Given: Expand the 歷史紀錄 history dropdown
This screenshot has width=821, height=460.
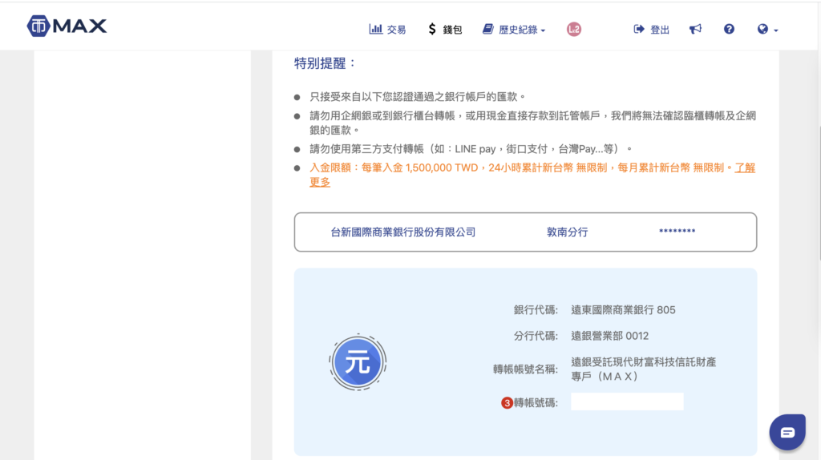Looking at the screenshot, I should [x=514, y=29].
